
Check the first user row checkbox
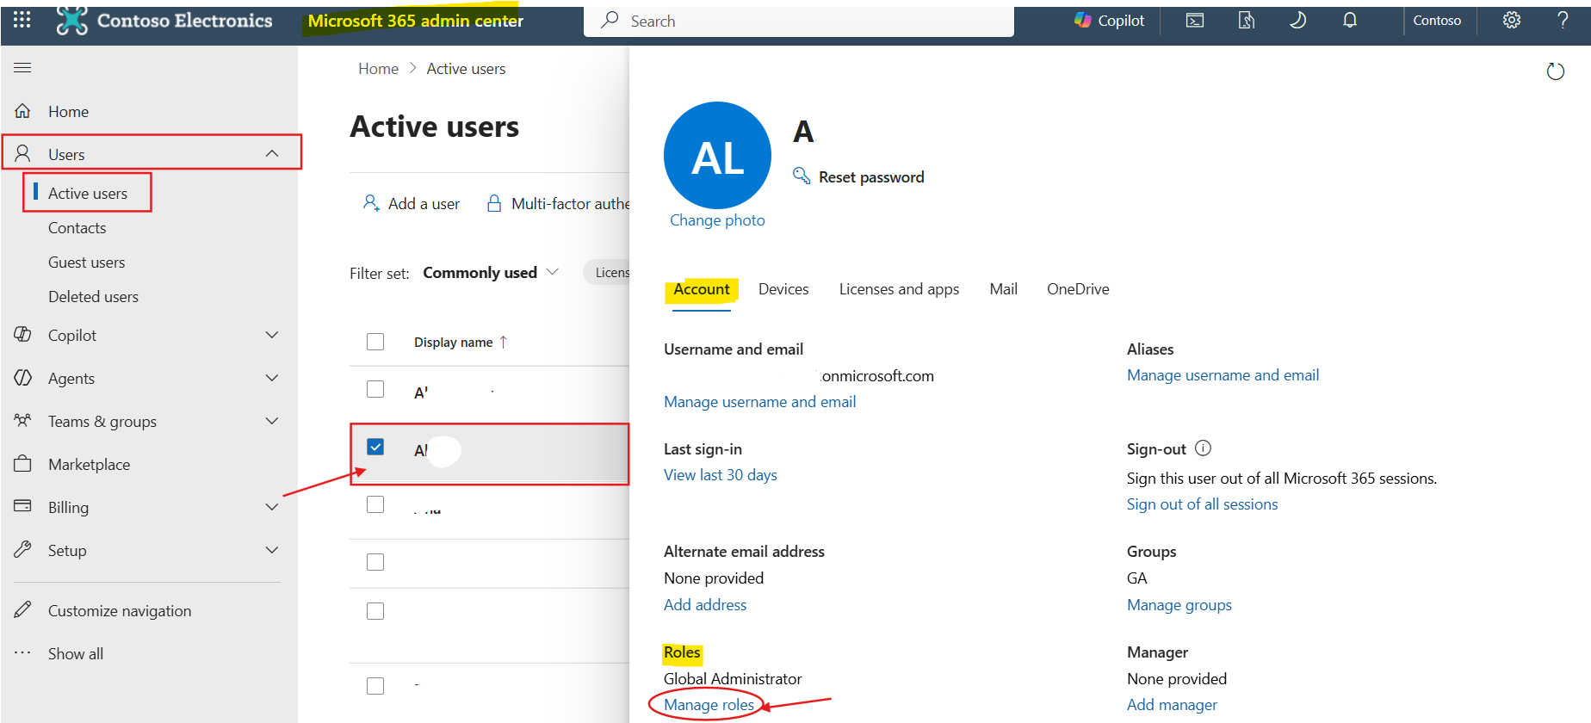375,389
